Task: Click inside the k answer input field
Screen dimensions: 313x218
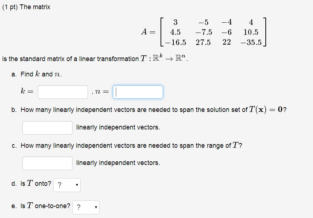Action: coord(62,92)
